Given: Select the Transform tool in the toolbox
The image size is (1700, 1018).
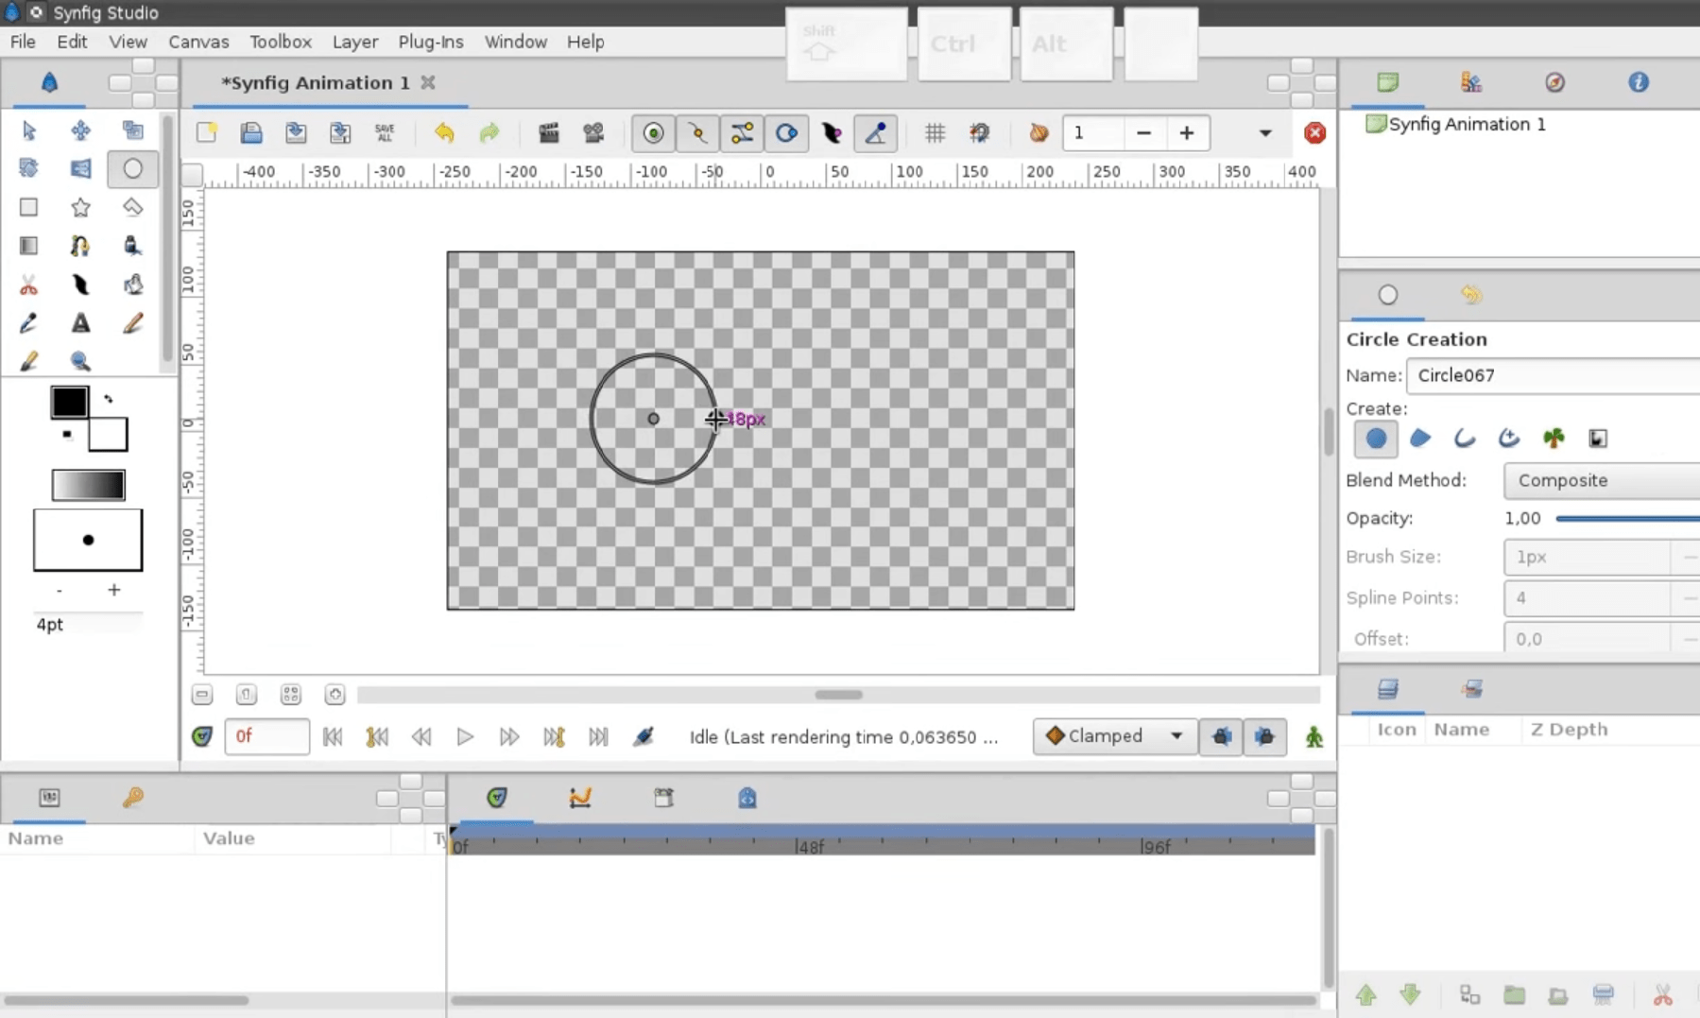Looking at the screenshot, I should (x=28, y=130).
